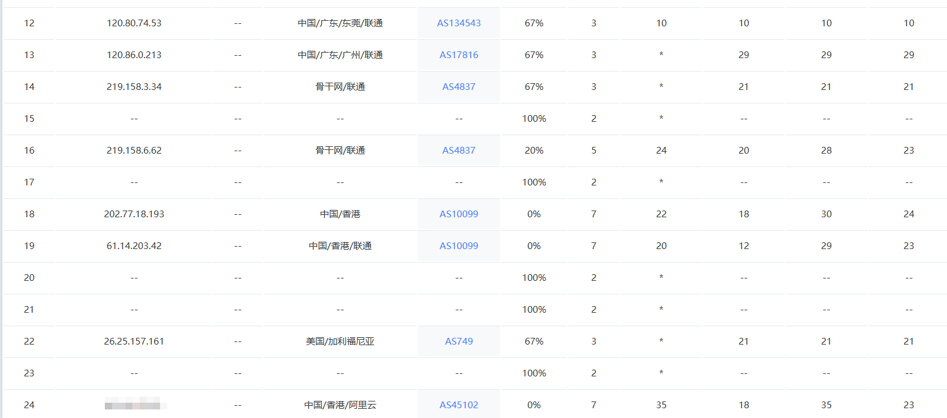The width and height of the screenshot is (947, 418).
Task: Open AS4837 link in hop 16 row
Action: pos(458,151)
